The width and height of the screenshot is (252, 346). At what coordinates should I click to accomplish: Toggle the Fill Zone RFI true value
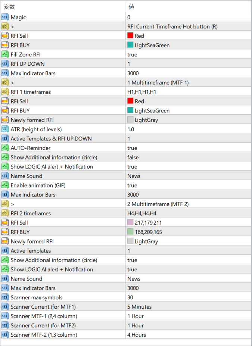tap(132, 55)
